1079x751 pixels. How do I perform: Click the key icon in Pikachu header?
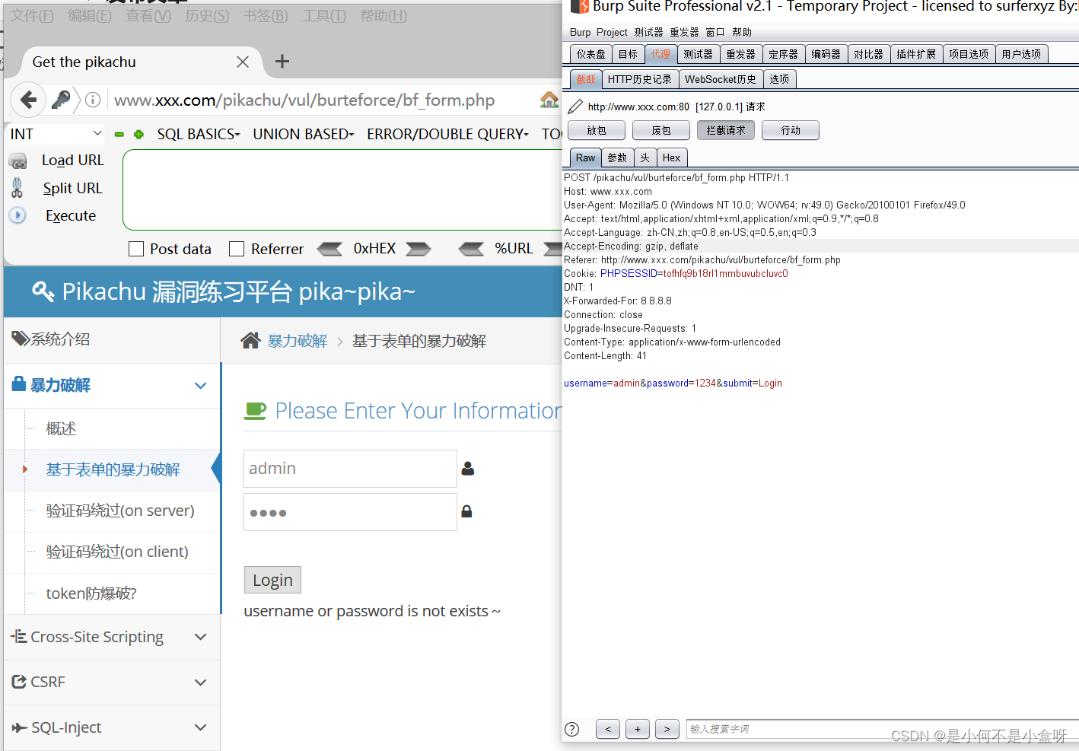tap(43, 291)
